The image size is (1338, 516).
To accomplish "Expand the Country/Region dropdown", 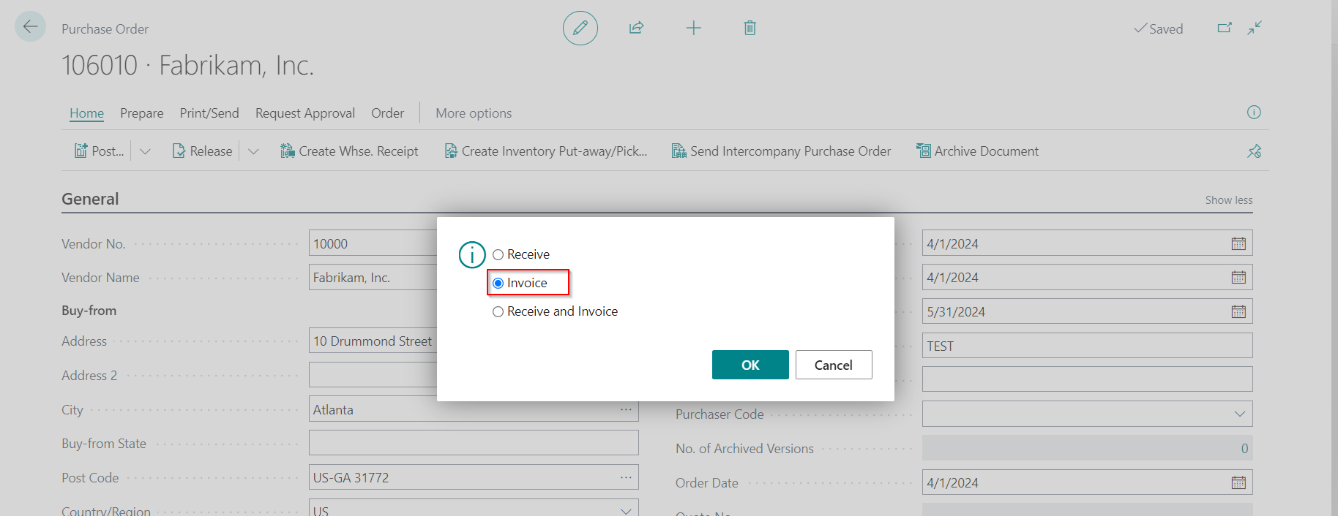I will pos(626,510).
